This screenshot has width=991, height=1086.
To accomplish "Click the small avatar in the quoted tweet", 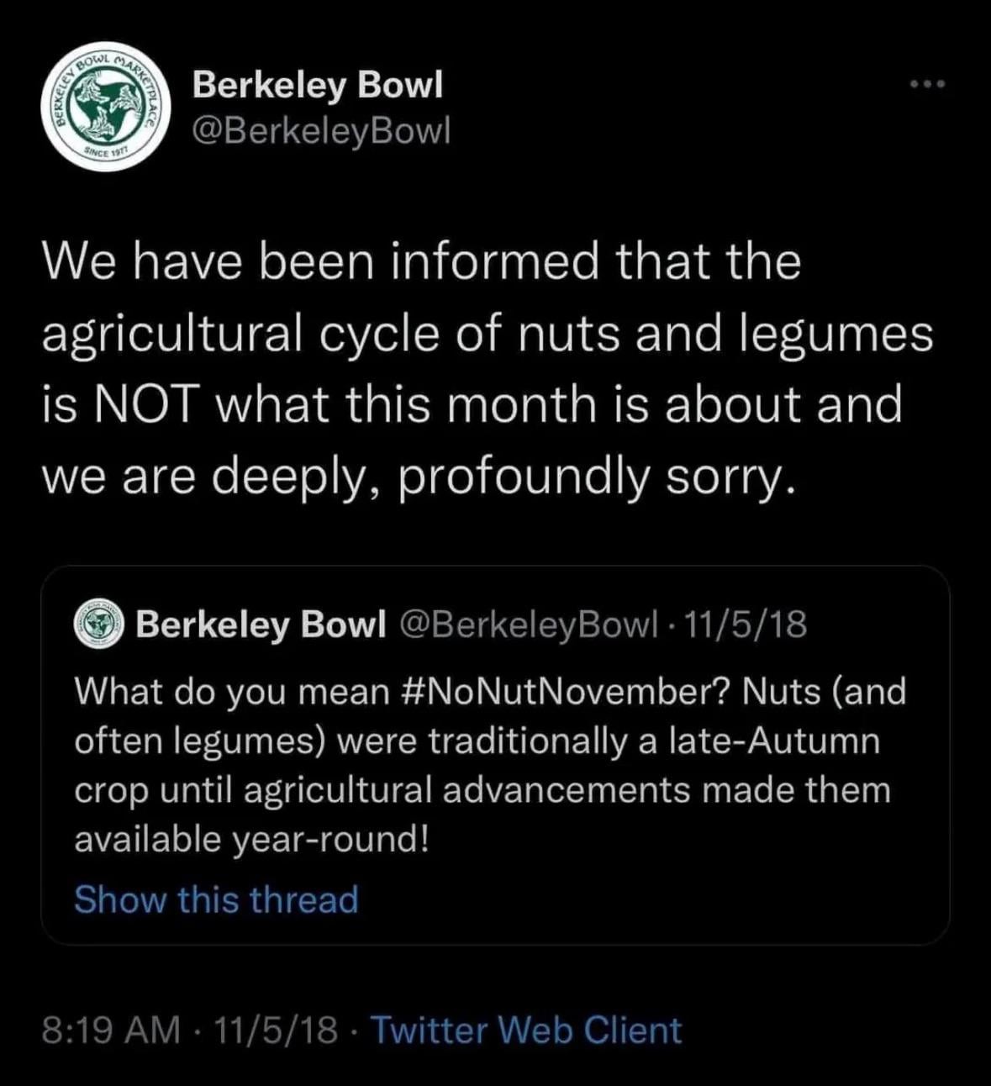I will point(99,625).
